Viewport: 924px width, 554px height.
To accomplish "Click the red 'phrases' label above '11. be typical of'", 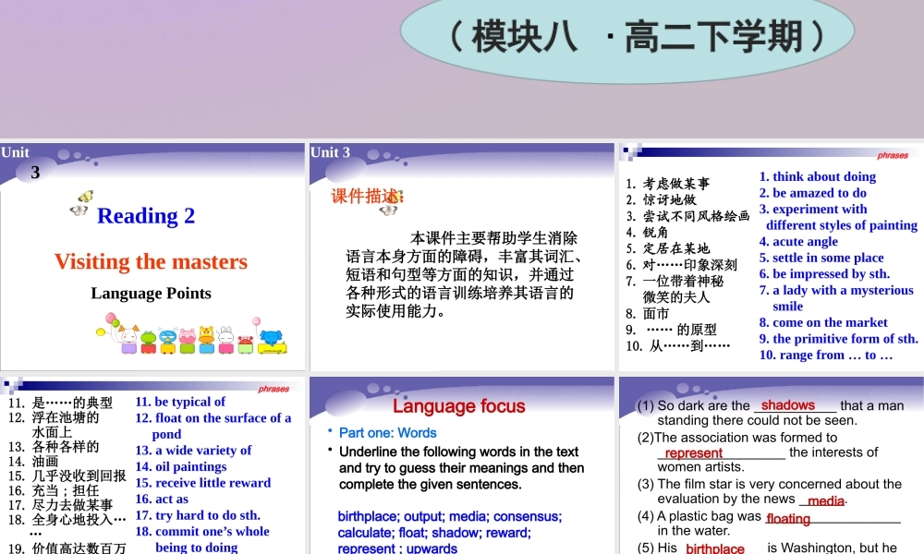I will pos(274,389).
